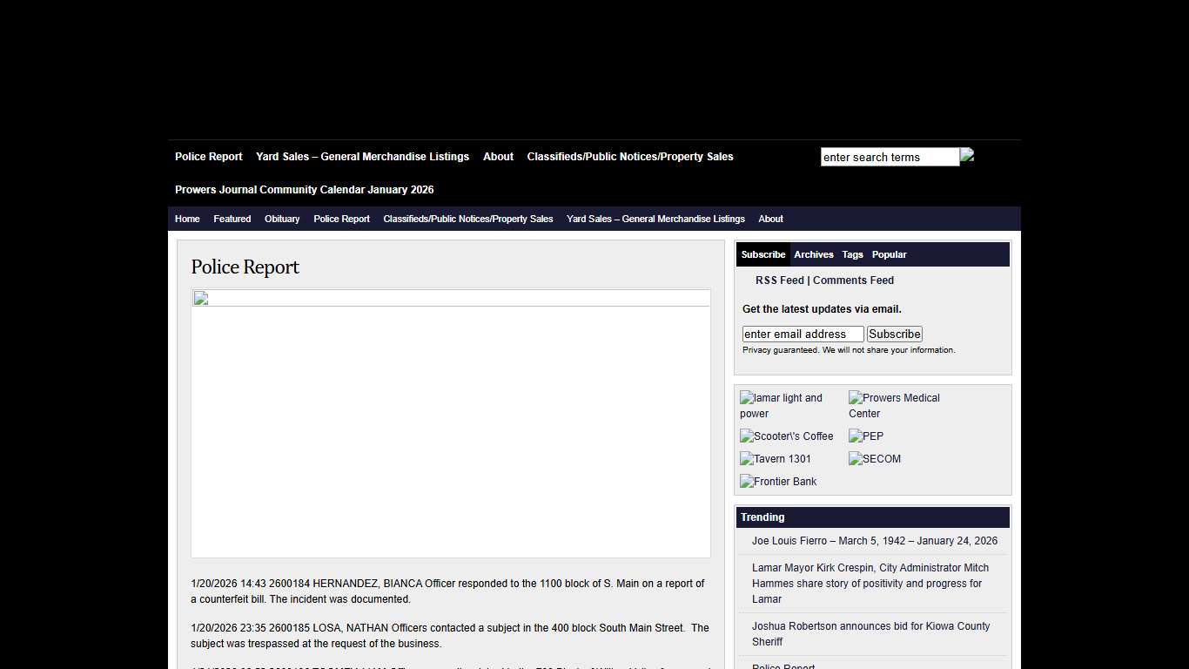Click the enter search terms field

(890, 158)
